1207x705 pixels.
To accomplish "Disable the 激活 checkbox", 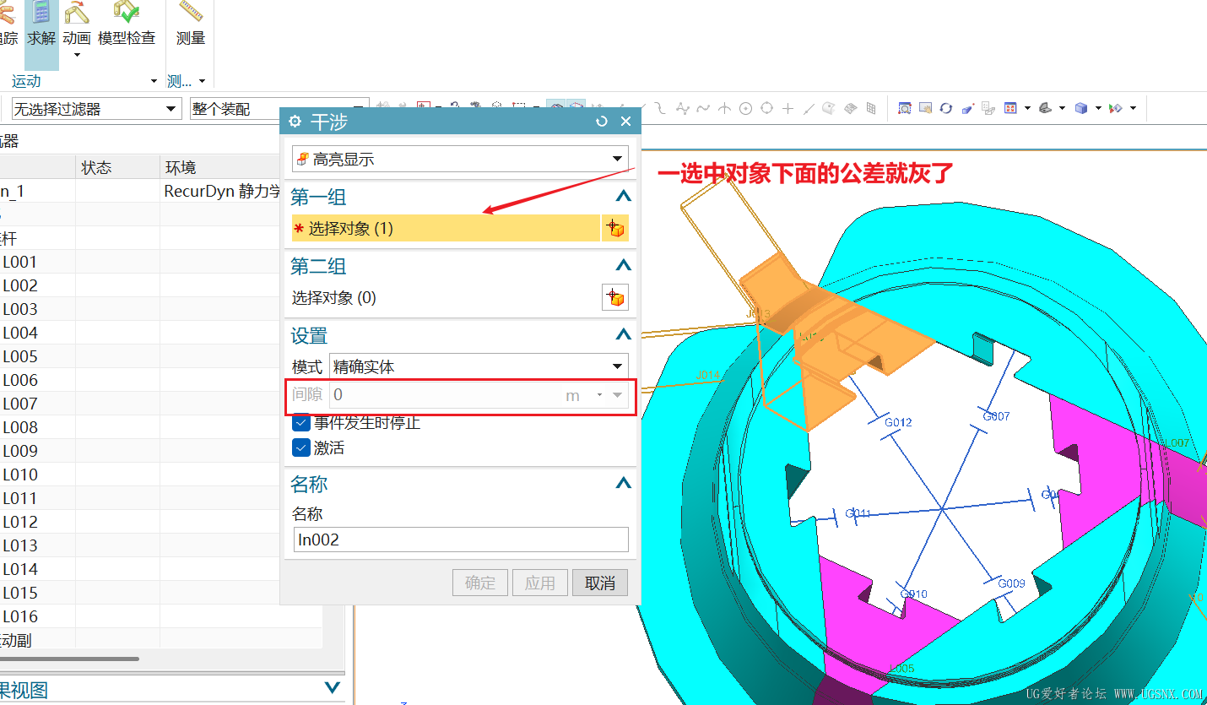I will 300,447.
